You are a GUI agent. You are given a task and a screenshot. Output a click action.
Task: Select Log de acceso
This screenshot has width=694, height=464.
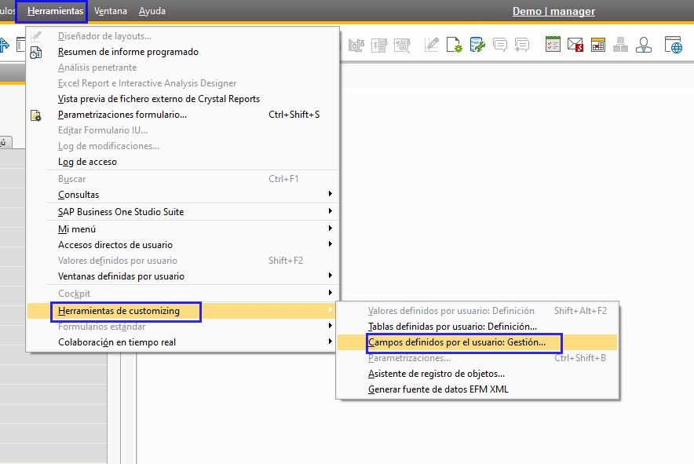pos(87,162)
